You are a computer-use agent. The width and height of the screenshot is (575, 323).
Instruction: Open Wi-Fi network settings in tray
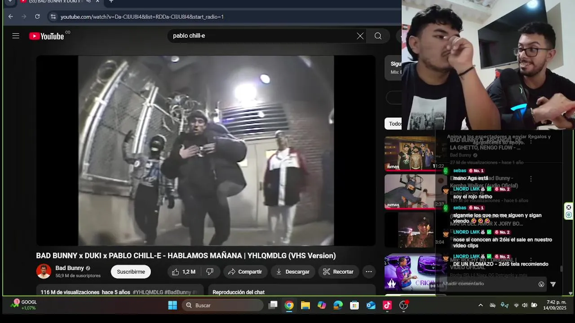point(516,306)
